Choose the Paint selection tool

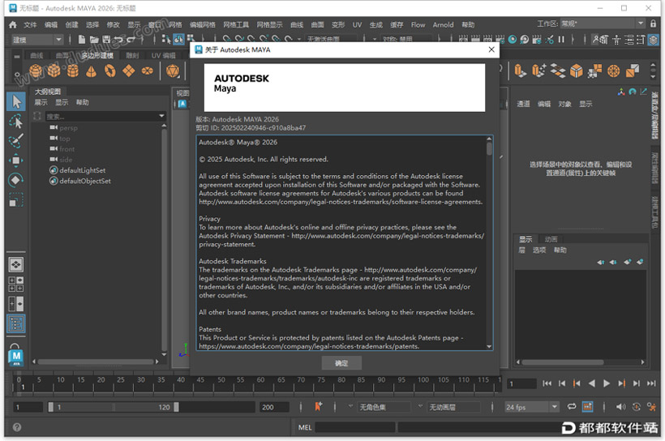coord(16,140)
